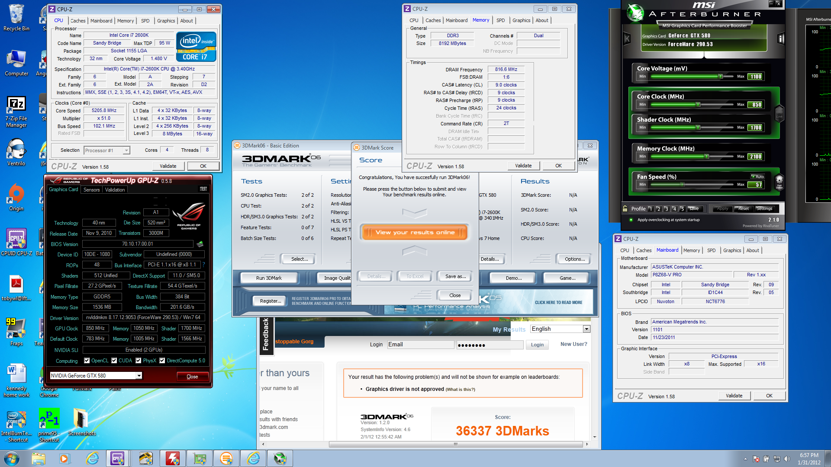The image size is (831, 467).
Task: Click the Login button on the results page
Action: pos(537,345)
